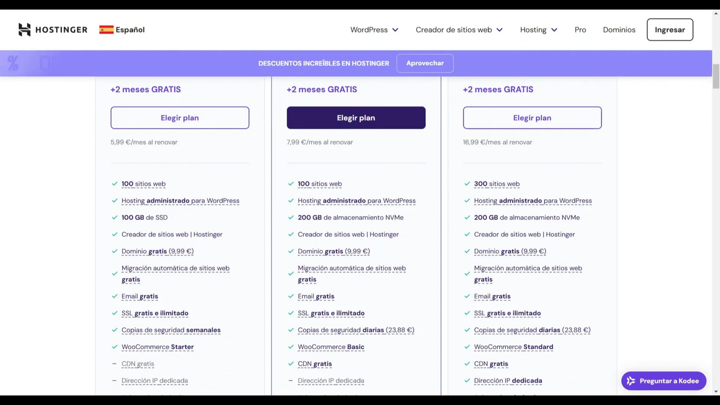Click checkmark next to 300 sitios web
The image size is (720, 405).
click(467, 184)
